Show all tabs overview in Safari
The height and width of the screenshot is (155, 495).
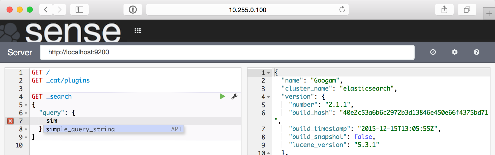pyautogui.click(x=467, y=10)
